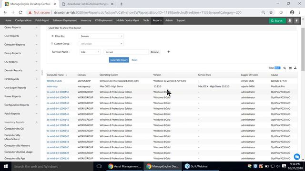
Task: Open the column chooser icon
Action: (290, 68)
